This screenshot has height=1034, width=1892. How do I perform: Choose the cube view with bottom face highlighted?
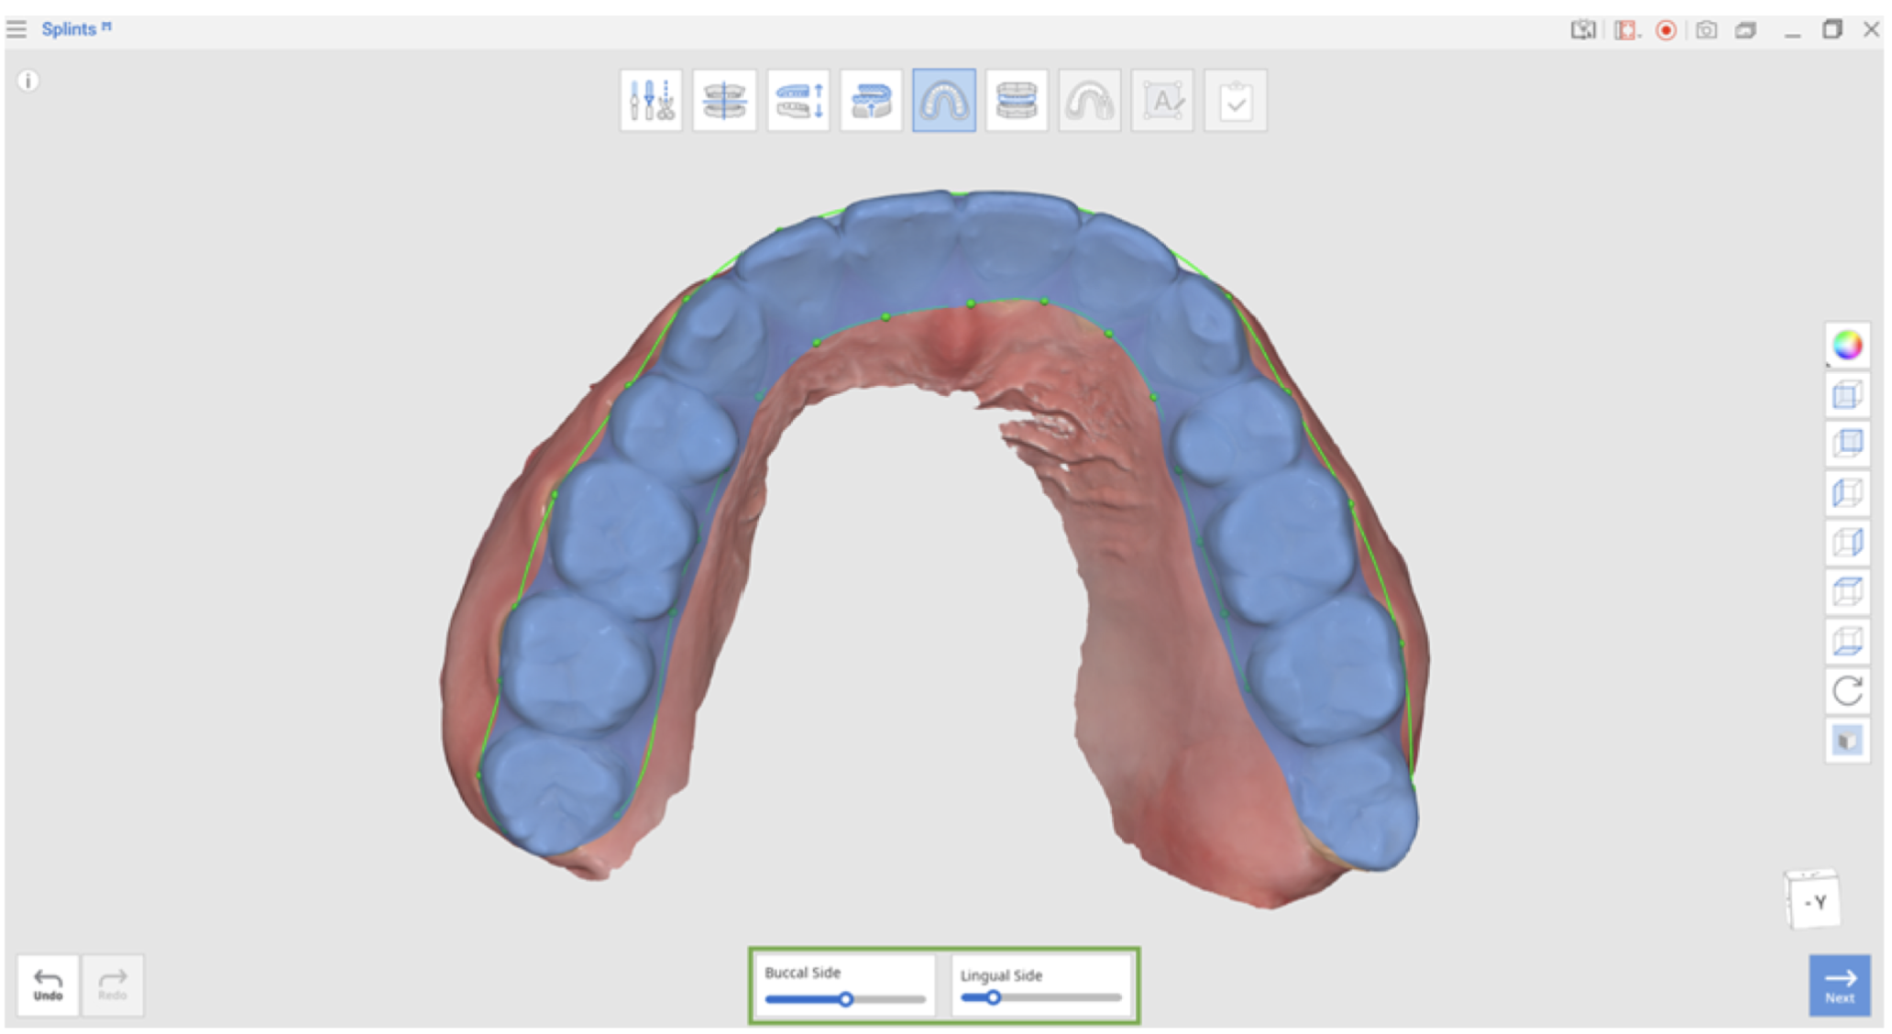(x=1847, y=641)
